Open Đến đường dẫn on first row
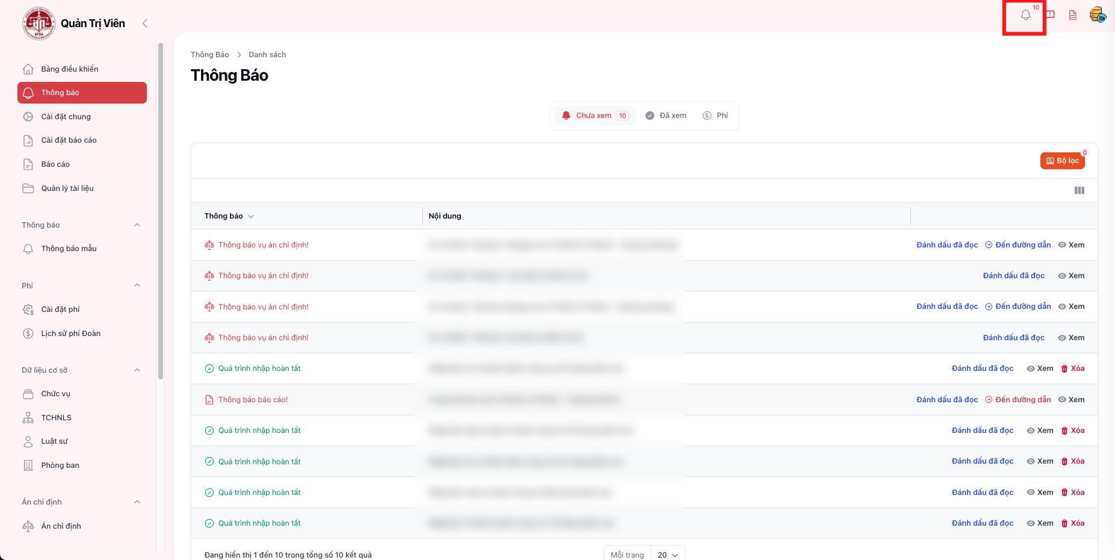The height and width of the screenshot is (560, 1115). [x=1018, y=245]
